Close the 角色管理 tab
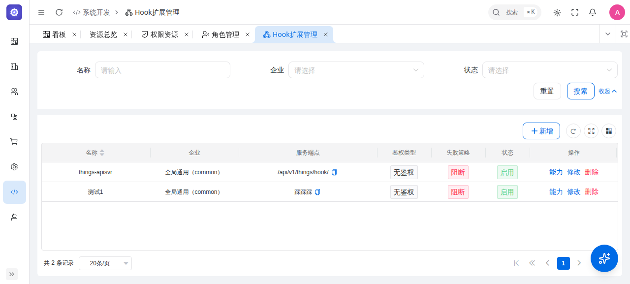This screenshot has height=284, width=630. 248,34
